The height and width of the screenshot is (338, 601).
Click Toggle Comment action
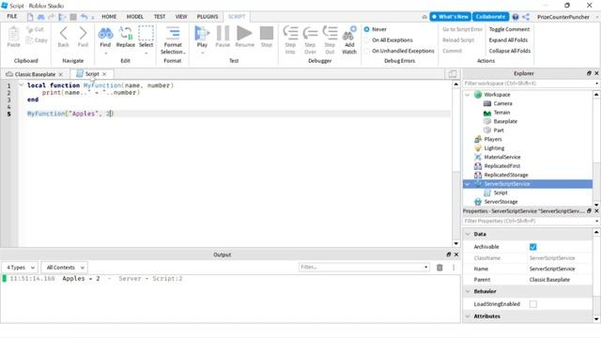509,29
